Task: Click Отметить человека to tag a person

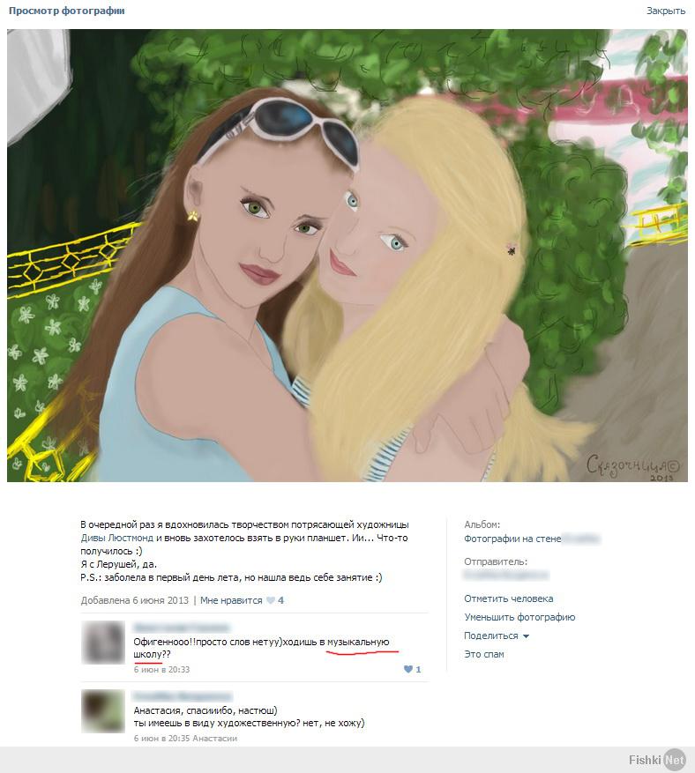Action: coord(509,598)
